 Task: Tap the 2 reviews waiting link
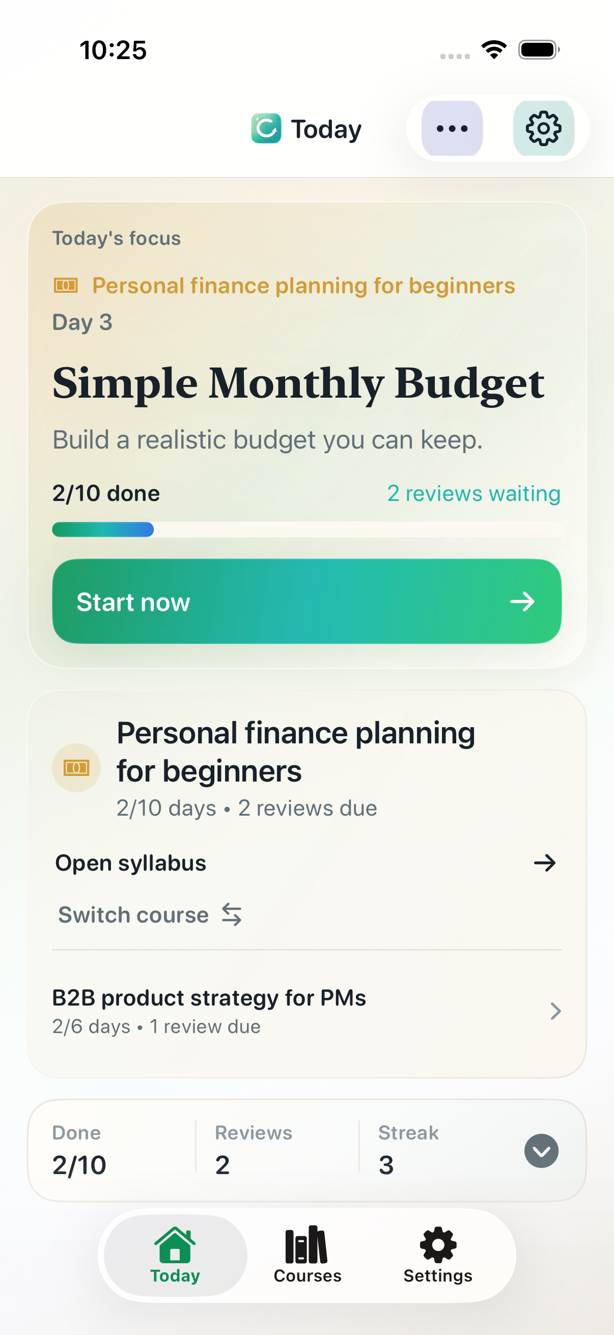473,493
